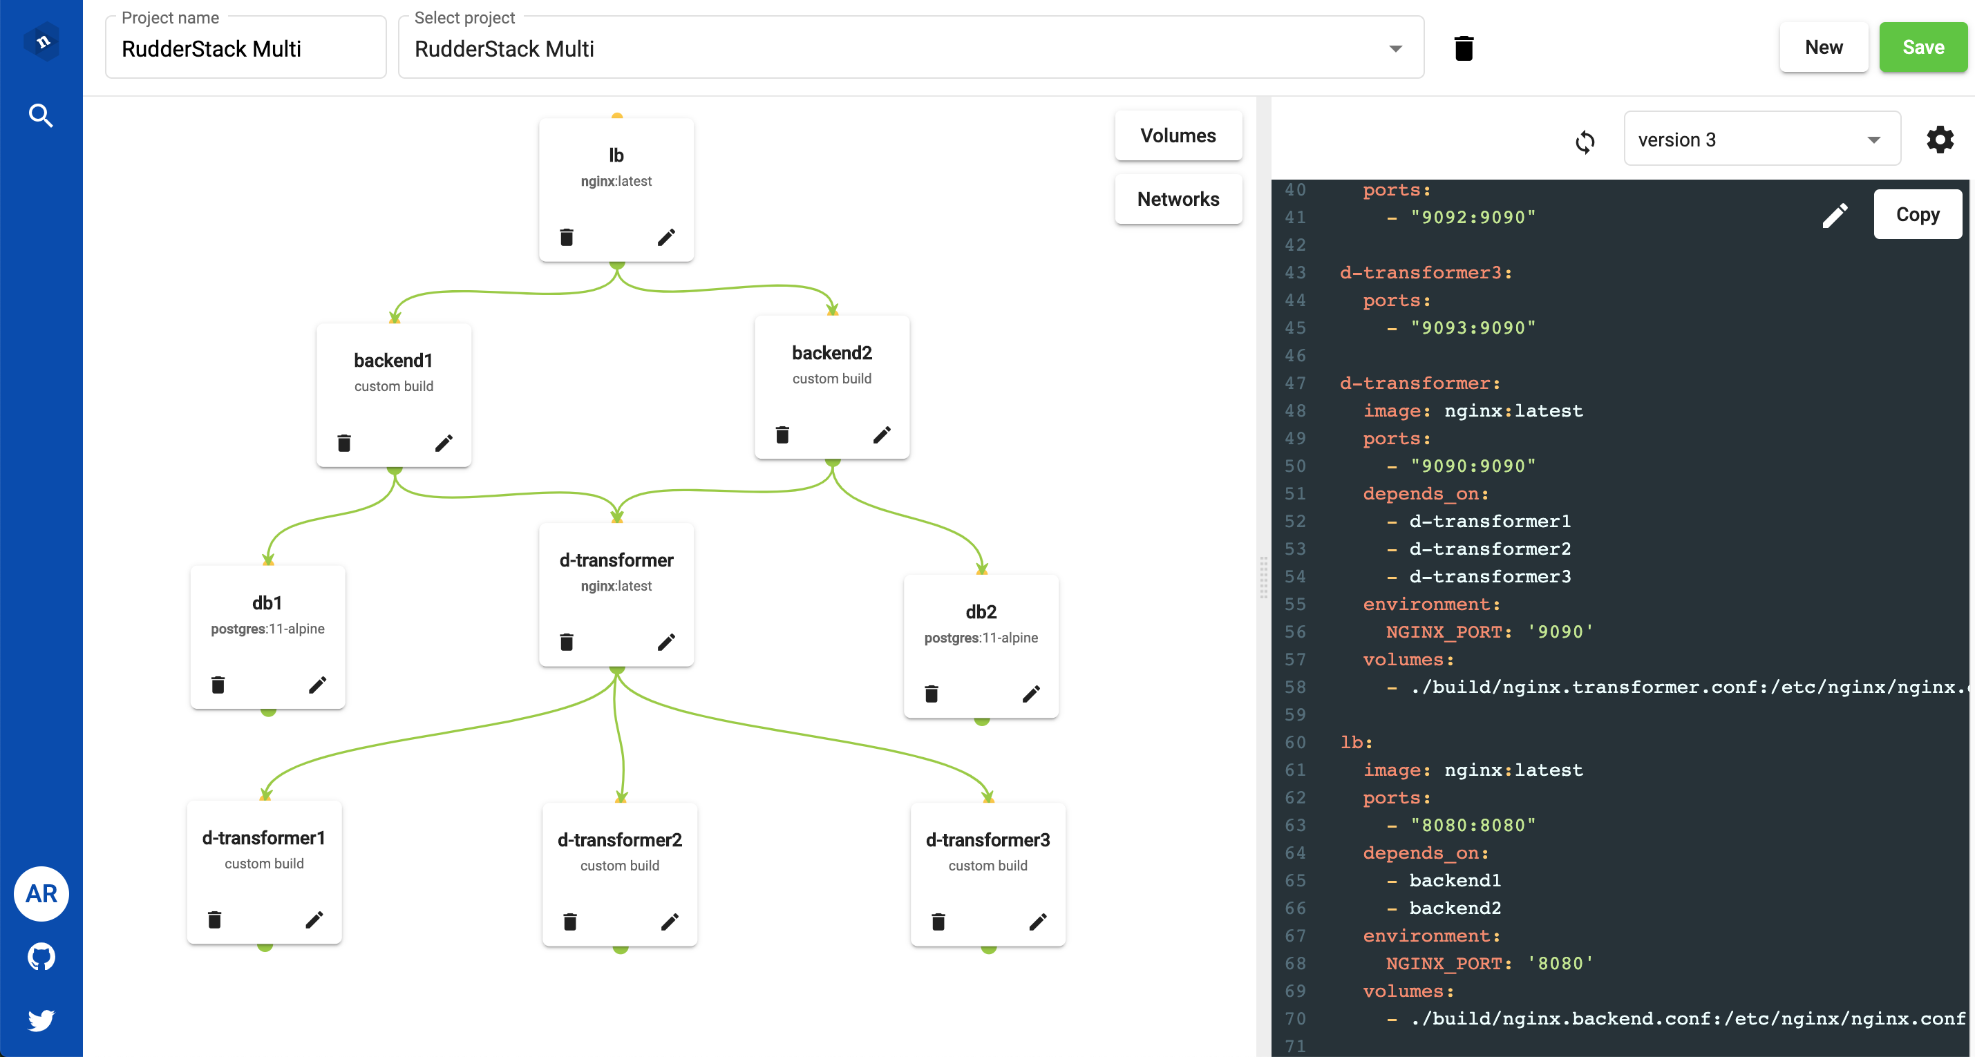1975x1057 pixels.
Task: Copy the compose code
Action: 1917,215
